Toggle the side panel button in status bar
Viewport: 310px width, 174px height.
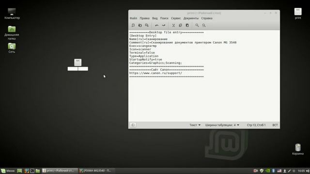133,125
